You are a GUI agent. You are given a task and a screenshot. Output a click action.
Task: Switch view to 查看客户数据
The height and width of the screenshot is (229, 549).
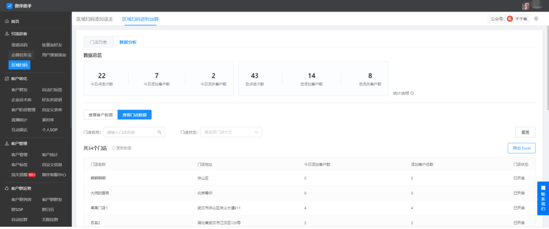tap(101, 115)
